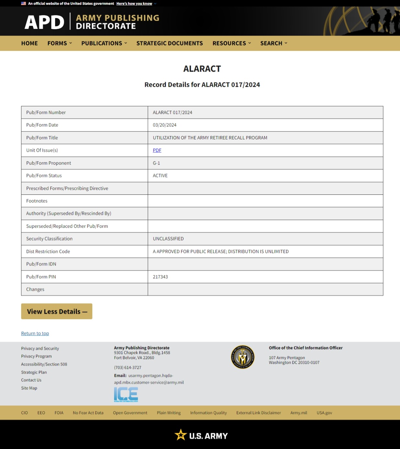Click the 'Dist Restriction Code' row label
The width and height of the screenshot is (400, 449).
coord(48,251)
